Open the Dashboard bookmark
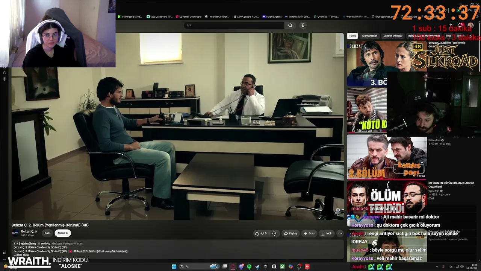 160,17
